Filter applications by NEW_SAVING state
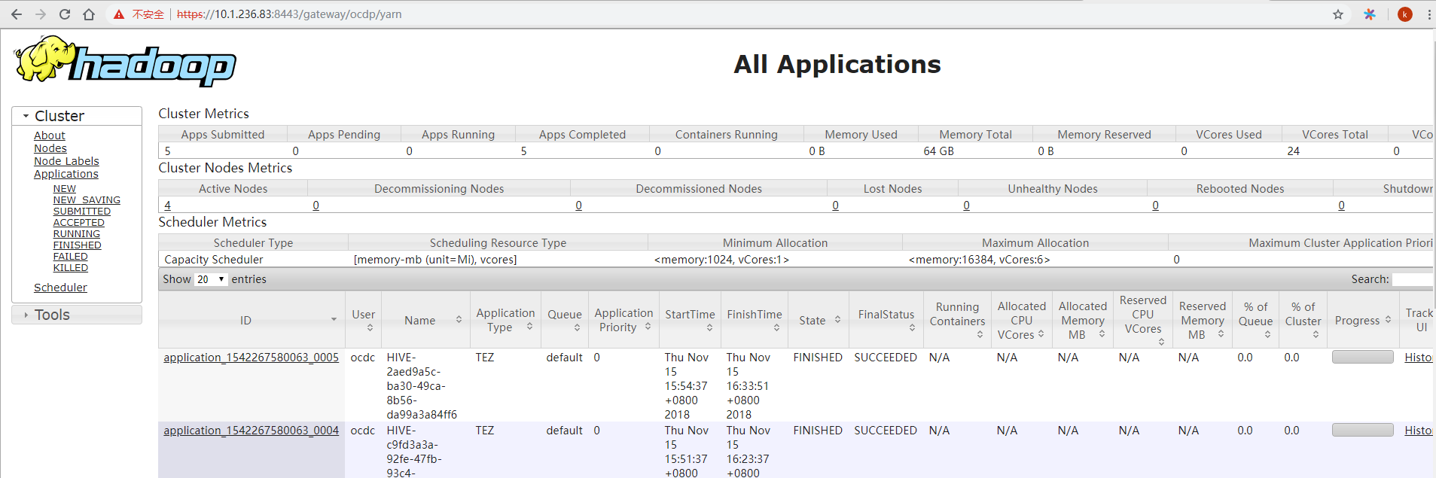 pos(87,200)
